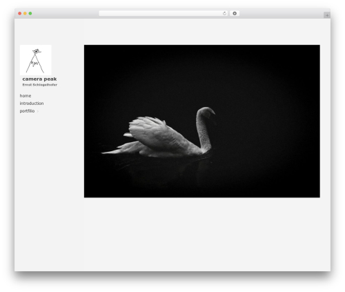This screenshot has height=292, width=345.
Task: Click the camera peak site title
Action: click(39, 79)
